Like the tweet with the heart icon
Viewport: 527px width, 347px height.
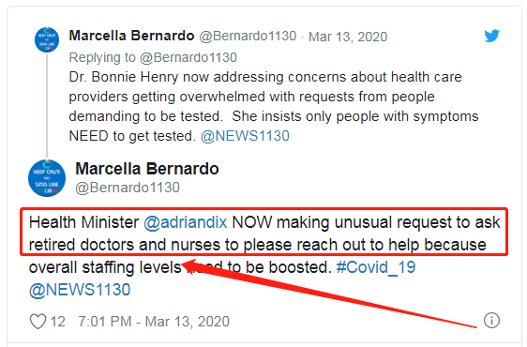click(x=38, y=322)
